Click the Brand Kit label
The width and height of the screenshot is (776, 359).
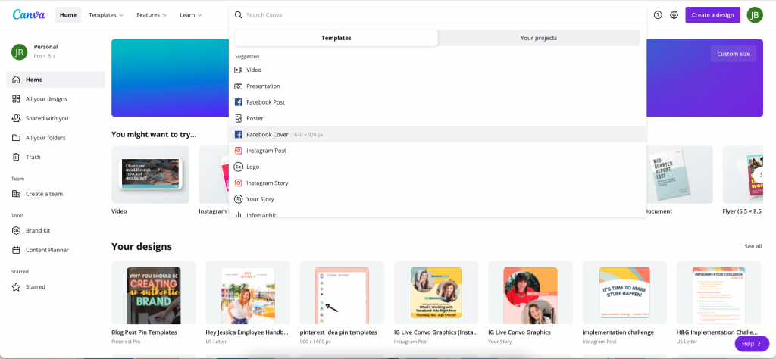pyautogui.click(x=38, y=230)
